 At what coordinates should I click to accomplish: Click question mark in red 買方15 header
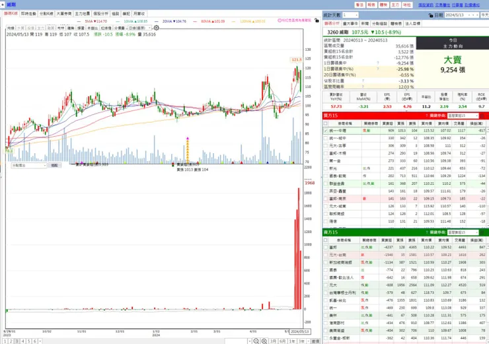[427, 116]
